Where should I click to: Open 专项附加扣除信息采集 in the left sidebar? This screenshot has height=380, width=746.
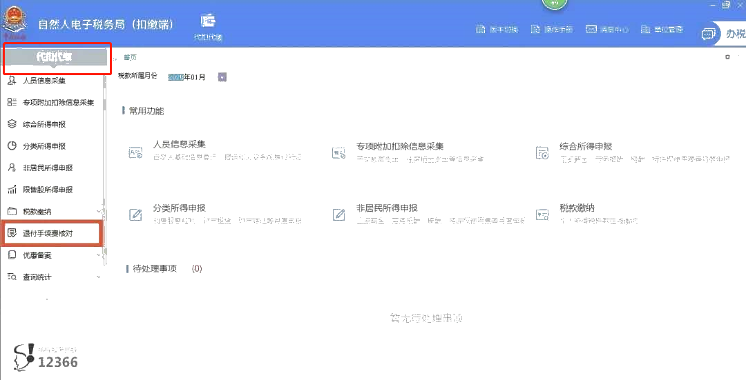point(50,103)
